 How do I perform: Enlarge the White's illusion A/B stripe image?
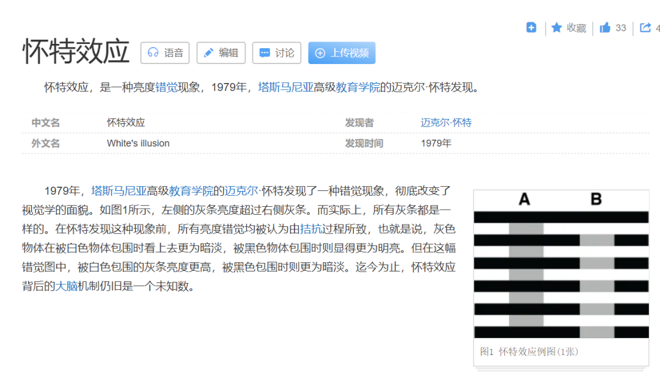point(561,264)
